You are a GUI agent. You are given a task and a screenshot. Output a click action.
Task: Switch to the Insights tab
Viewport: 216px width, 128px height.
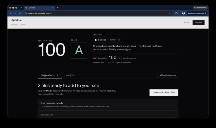click(70, 75)
